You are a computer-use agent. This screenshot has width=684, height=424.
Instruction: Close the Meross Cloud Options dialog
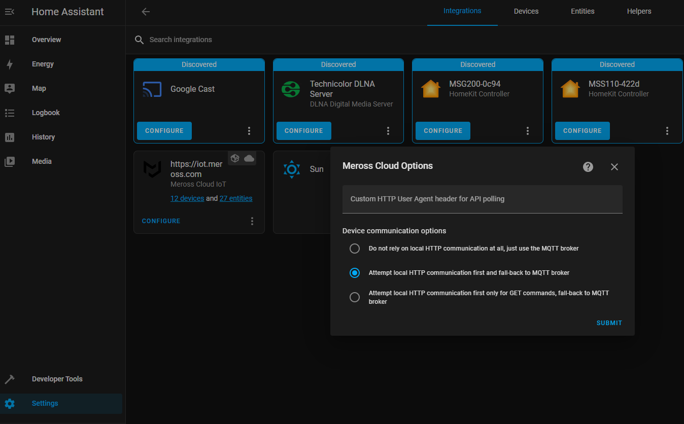pyautogui.click(x=614, y=167)
